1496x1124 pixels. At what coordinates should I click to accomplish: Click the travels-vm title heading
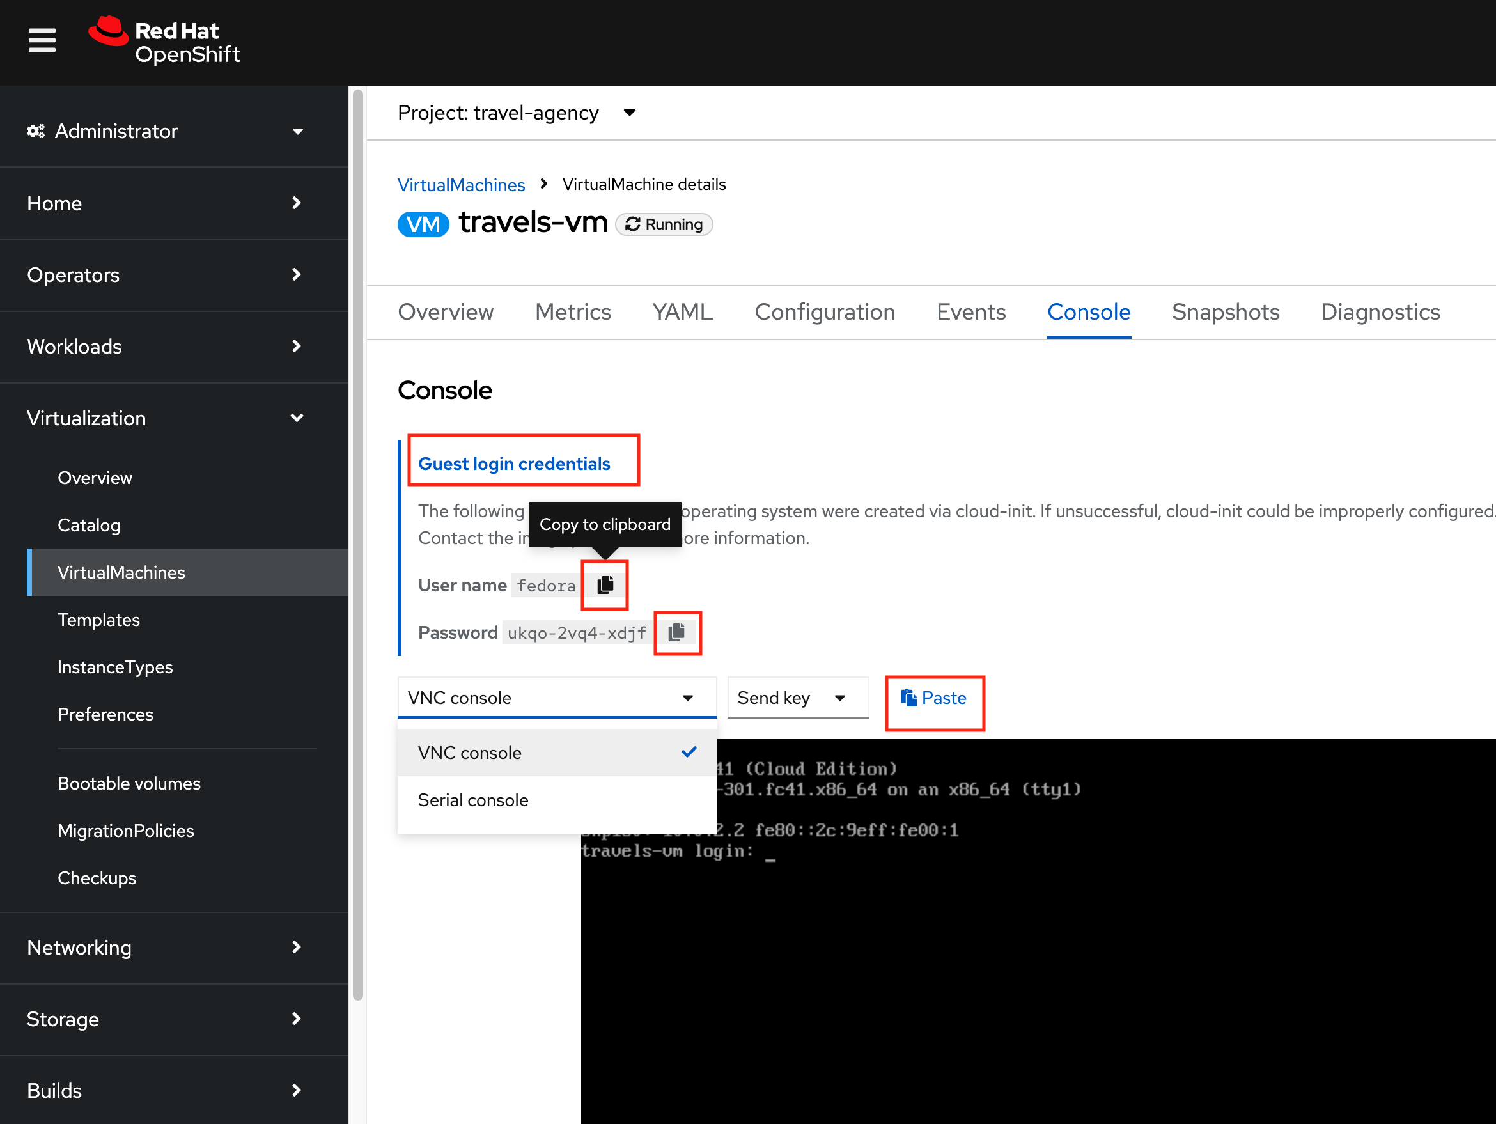coord(533,222)
